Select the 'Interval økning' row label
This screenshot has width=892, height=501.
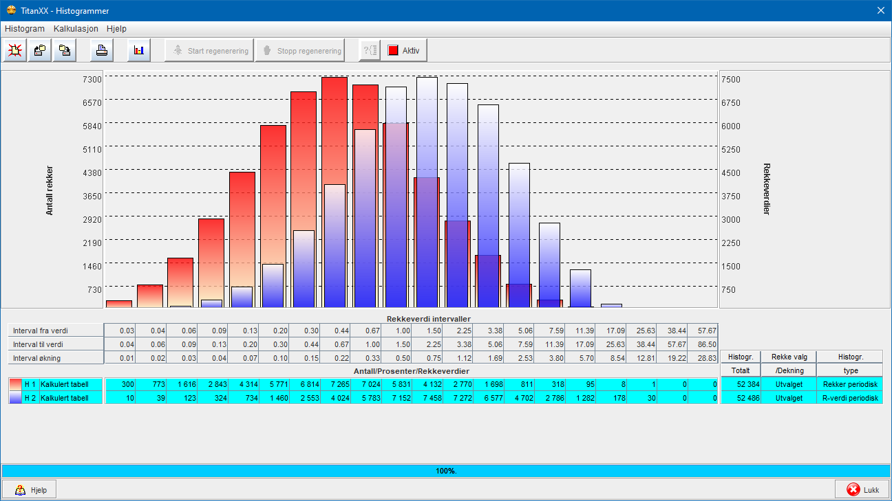56,358
